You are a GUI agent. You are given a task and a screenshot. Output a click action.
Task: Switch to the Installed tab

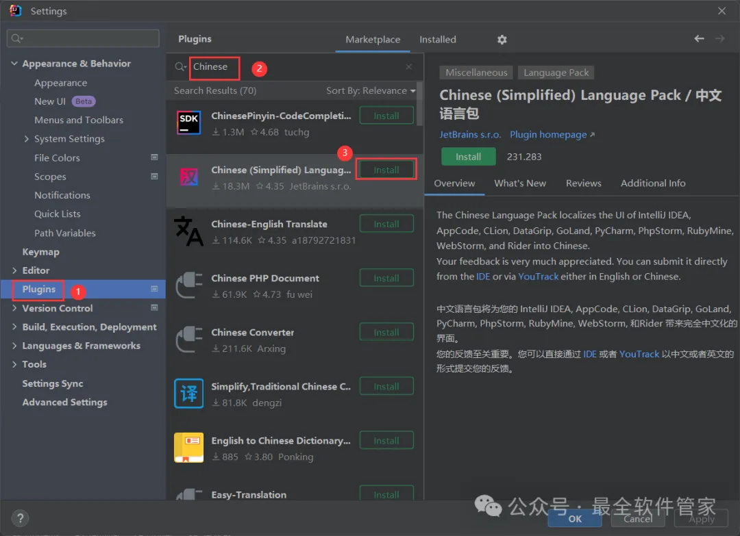click(437, 40)
